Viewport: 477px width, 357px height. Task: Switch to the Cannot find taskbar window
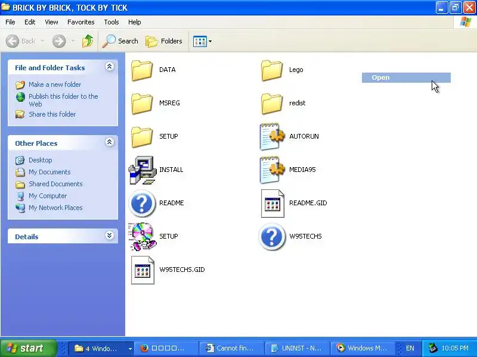[x=231, y=348]
